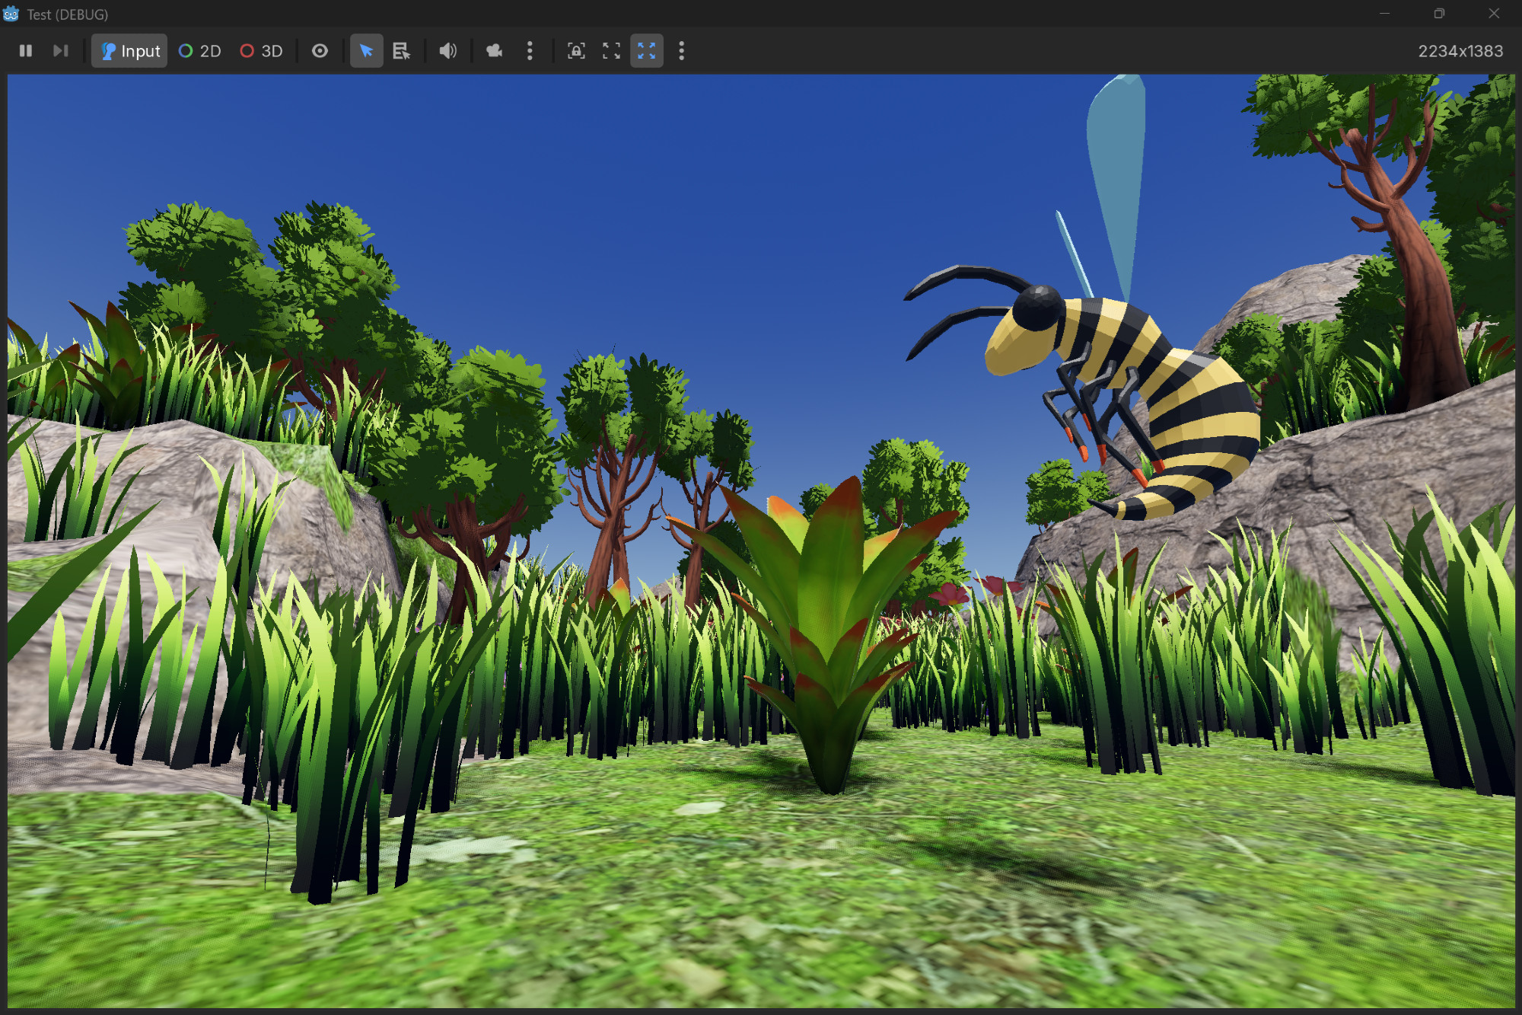Advance to the next frame
The height and width of the screenshot is (1015, 1522).
(60, 51)
